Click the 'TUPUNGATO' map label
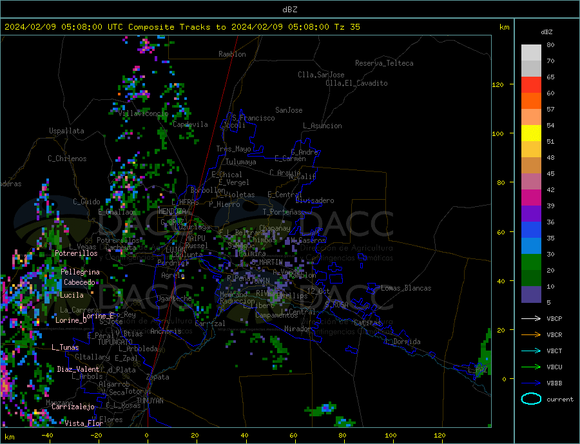580x444 pixels. click(x=115, y=342)
